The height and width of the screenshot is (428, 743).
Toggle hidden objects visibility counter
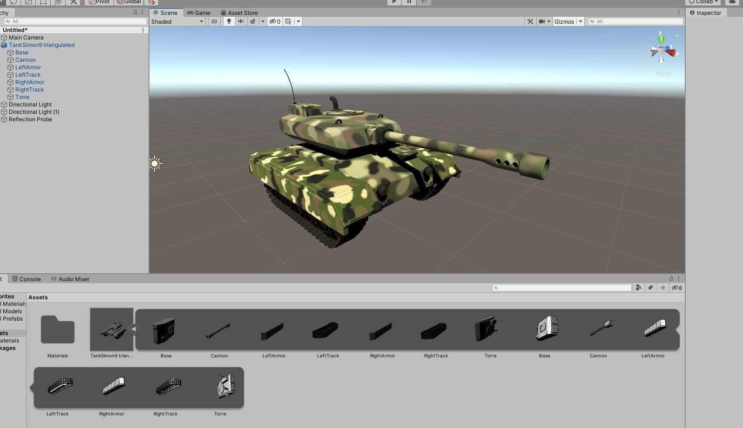tap(275, 21)
